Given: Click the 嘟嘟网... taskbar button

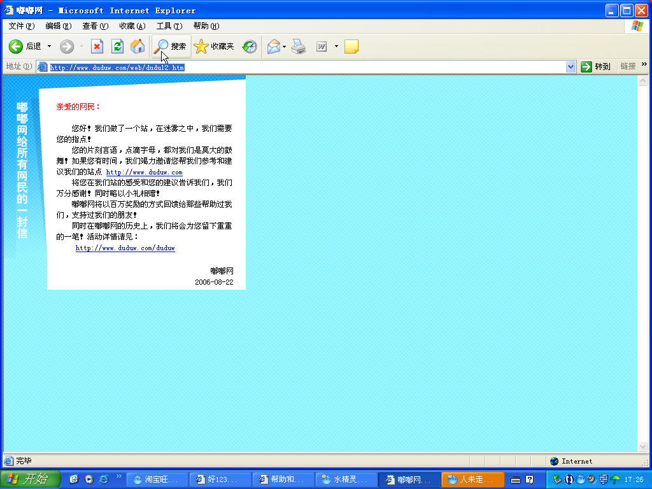Looking at the screenshot, I should point(409,479).
